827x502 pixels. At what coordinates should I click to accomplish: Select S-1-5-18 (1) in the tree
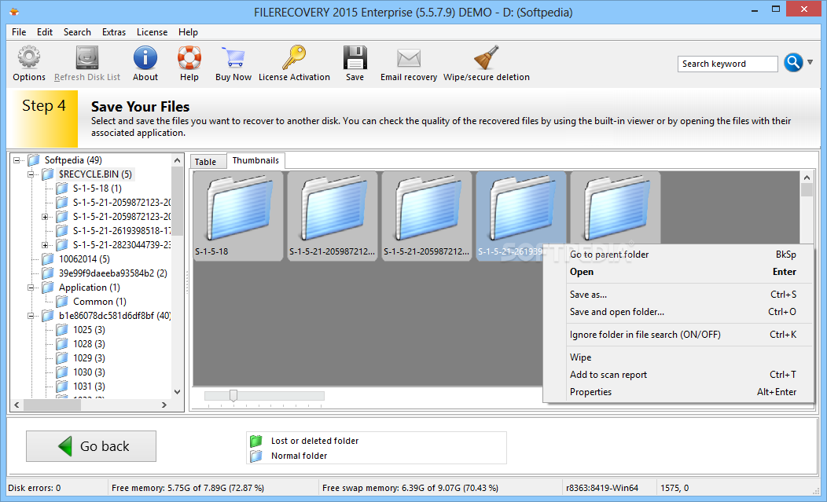[97, 189]
